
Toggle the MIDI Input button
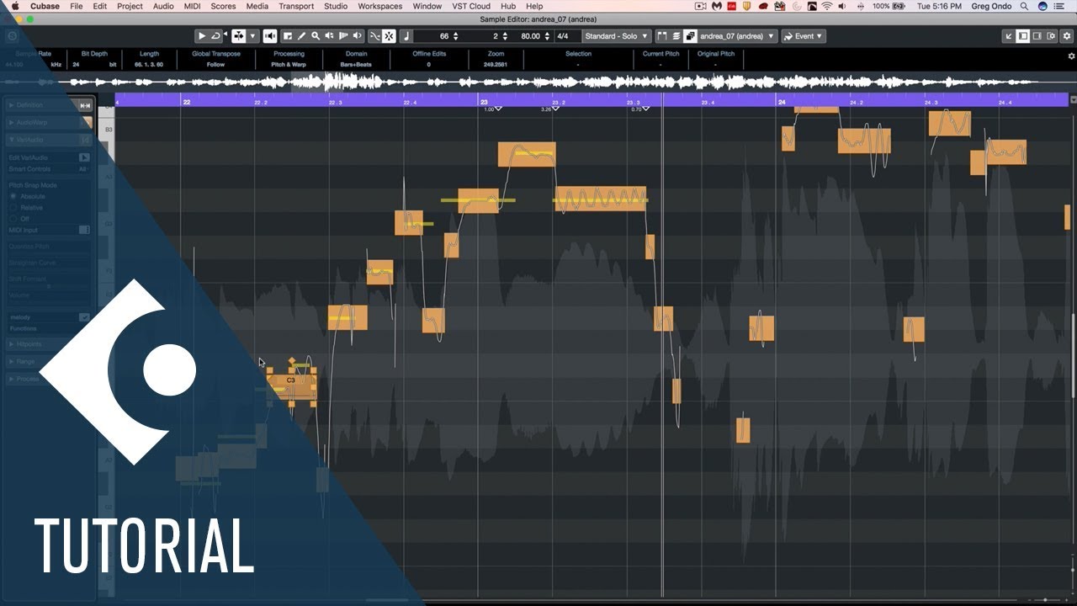(84, 230)
